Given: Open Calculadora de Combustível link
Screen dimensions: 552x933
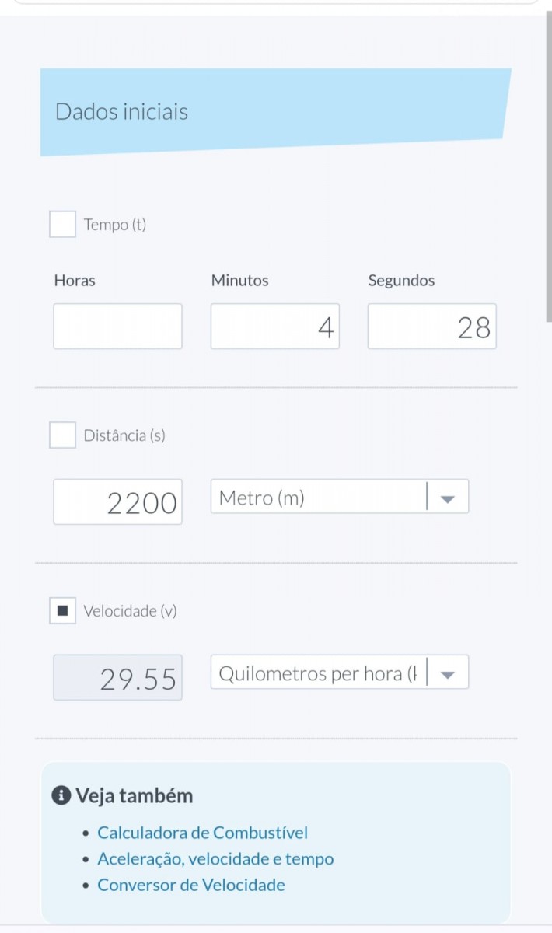Looking at the screenshot, I should coord(202,833).
